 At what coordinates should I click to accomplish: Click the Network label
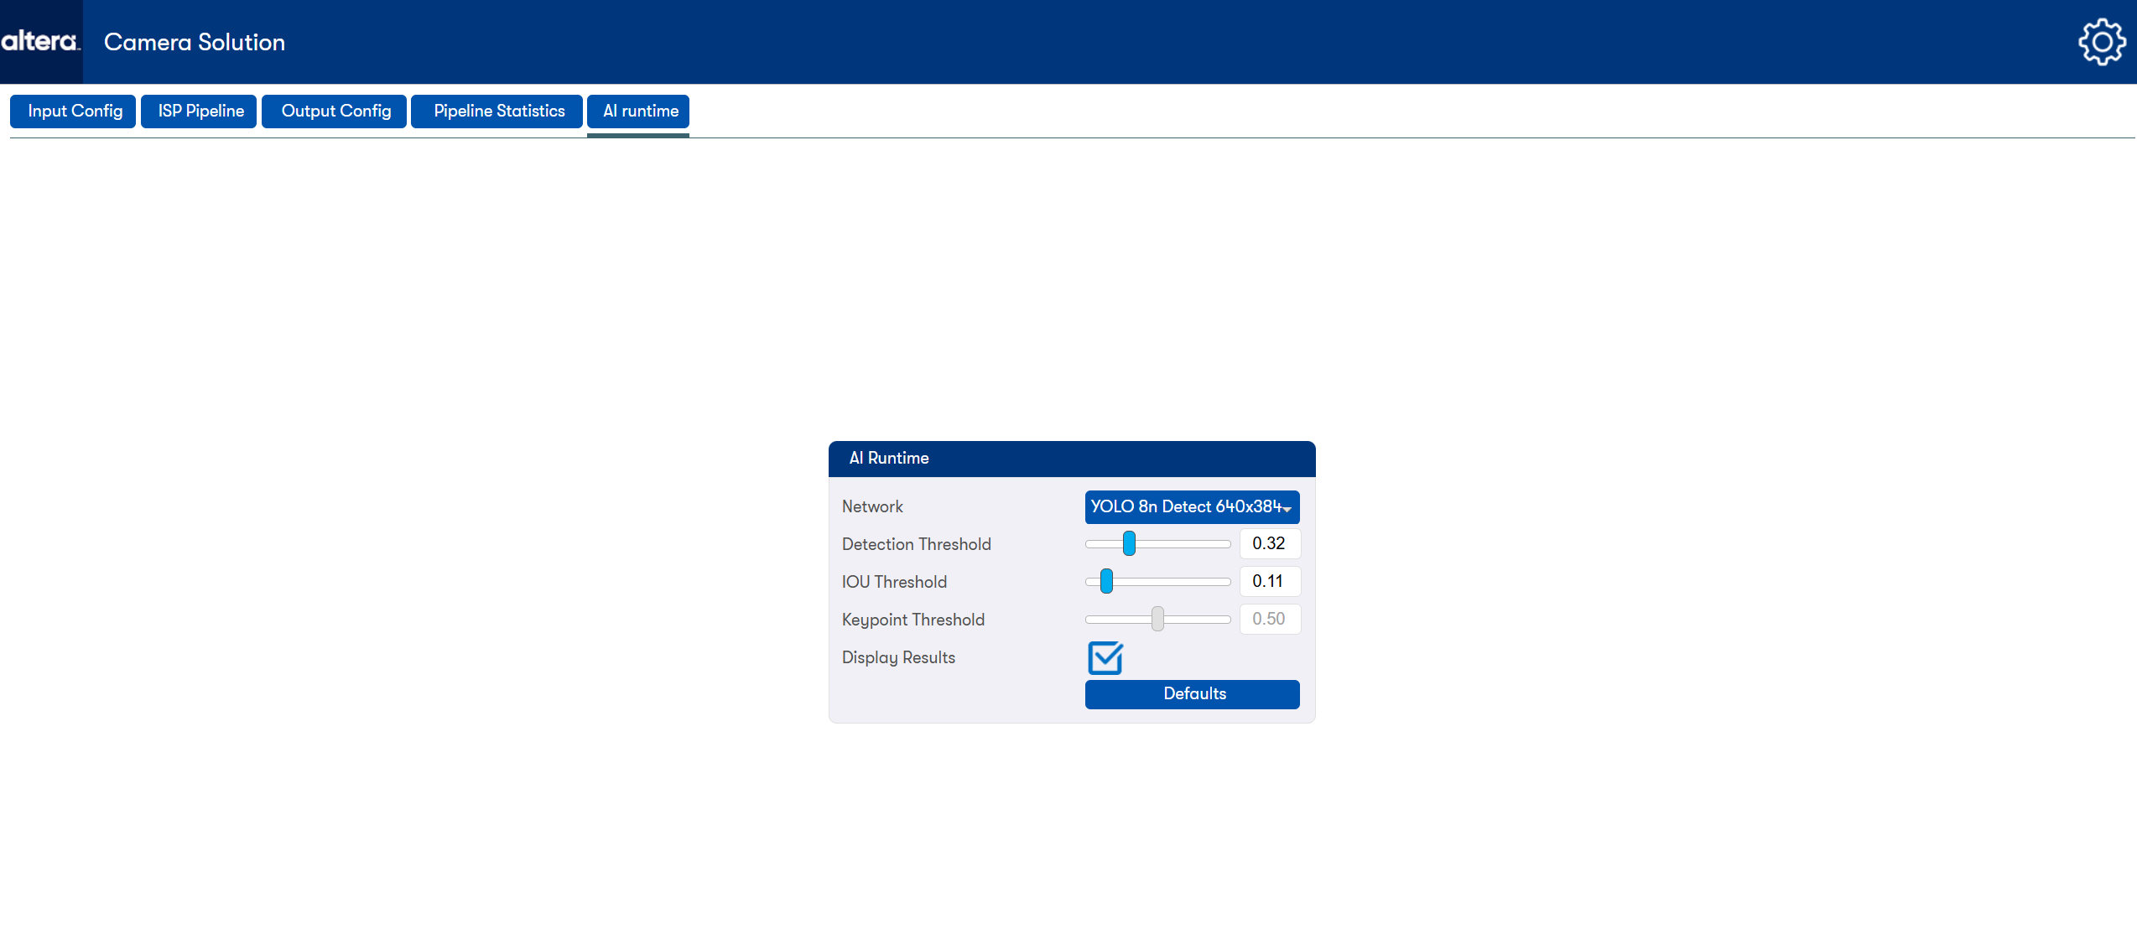pos(872,506)
